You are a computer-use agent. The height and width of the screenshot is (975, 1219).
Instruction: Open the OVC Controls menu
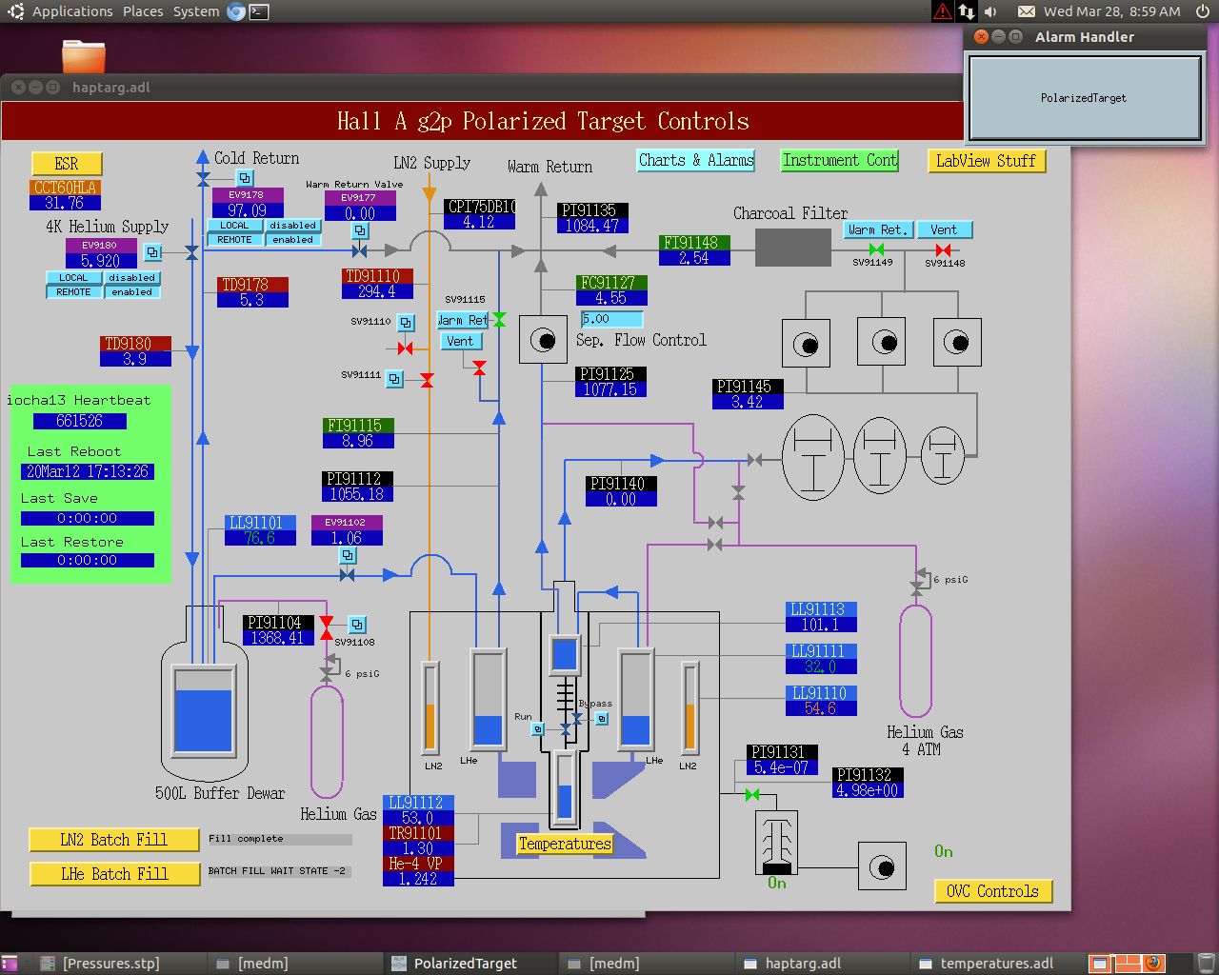click(x=993, y=891)
